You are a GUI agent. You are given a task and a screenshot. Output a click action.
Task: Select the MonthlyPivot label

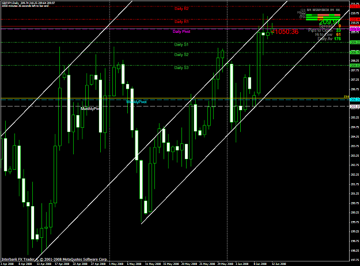click(90, 109)
